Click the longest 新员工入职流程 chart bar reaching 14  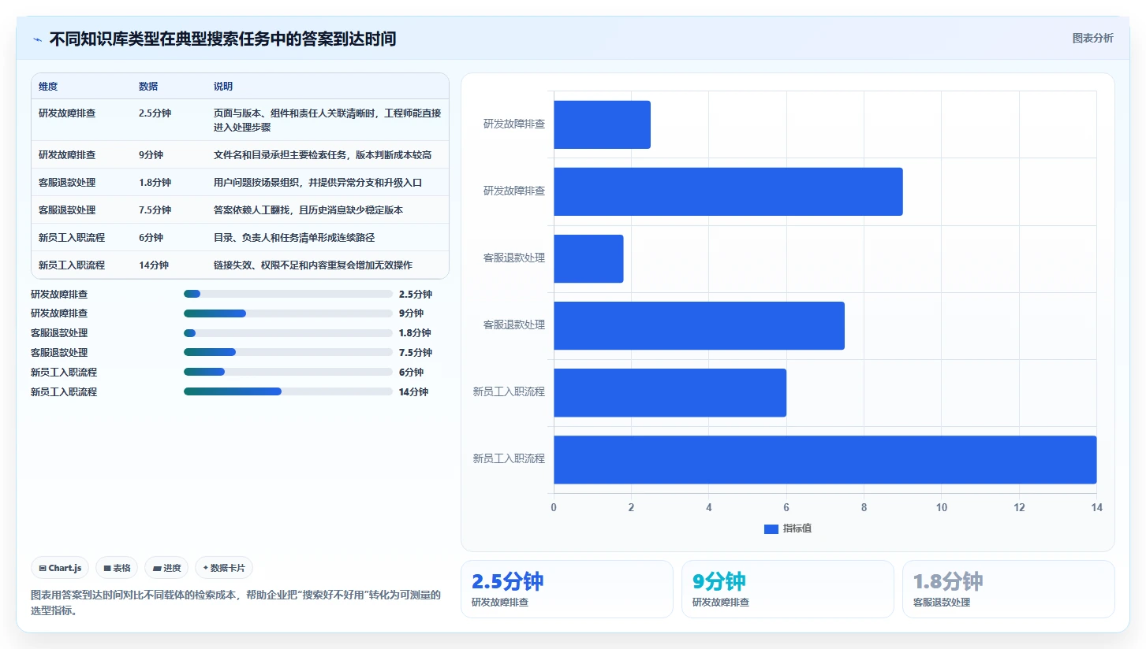pos(825,459)
